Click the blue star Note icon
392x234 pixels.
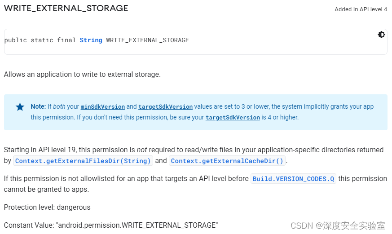click(20, 107)
